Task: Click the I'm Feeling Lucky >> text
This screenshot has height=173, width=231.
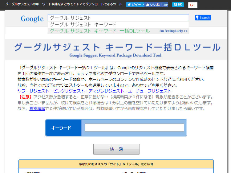Action: [173, 31]
